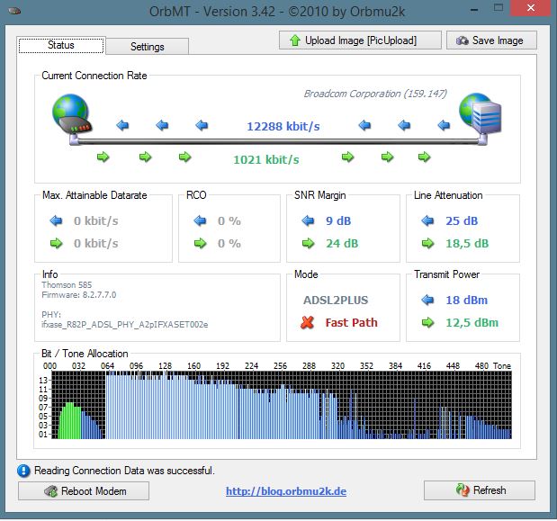557x521 pixels.
Task: Open the Settings tab
Action: [147, 47]
